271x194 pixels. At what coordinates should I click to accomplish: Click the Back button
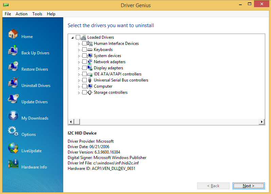(x=213, y=186)
